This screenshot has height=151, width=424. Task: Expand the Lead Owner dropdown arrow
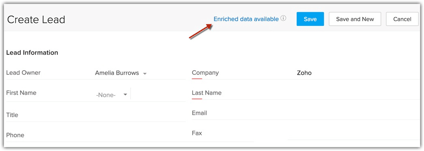click(x=145, y=73)
